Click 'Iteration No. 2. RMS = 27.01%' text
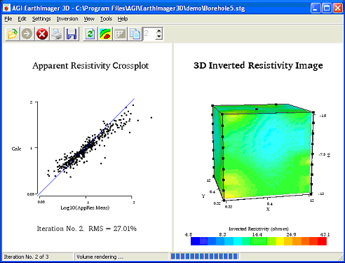Screen dimensions: 345x263 [x=87, y=229]
